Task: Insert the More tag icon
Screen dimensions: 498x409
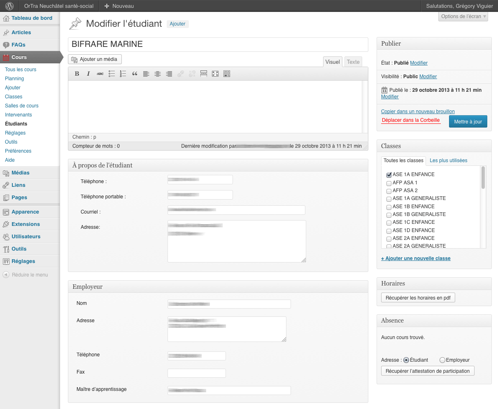Action: coord(204,74)
